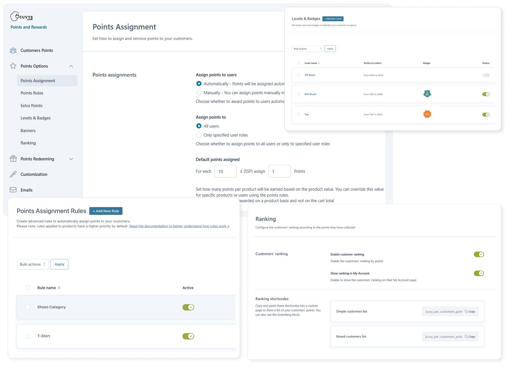Click the Customers Points people icon
The width and height of the screenshot is (509, 367).
click(x=13, y=50)
